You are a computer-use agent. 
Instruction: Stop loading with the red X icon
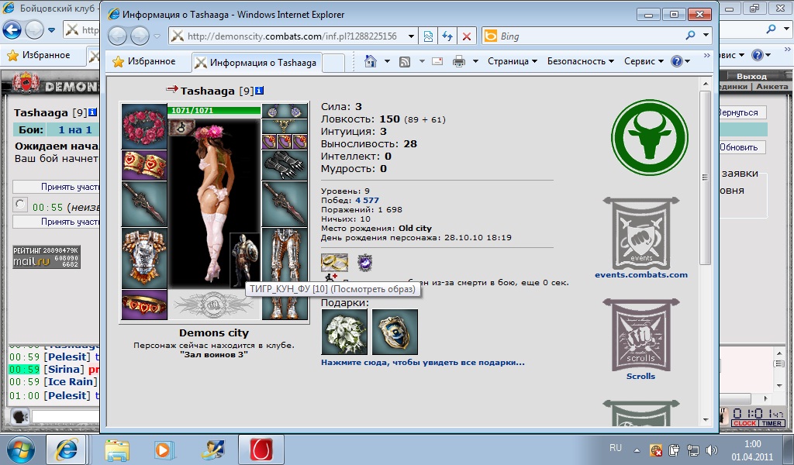[x=466, y=36]
